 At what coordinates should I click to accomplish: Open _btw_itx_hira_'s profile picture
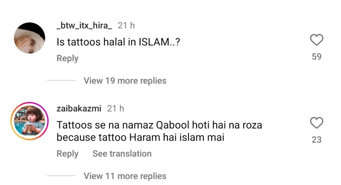click(30, 38)
